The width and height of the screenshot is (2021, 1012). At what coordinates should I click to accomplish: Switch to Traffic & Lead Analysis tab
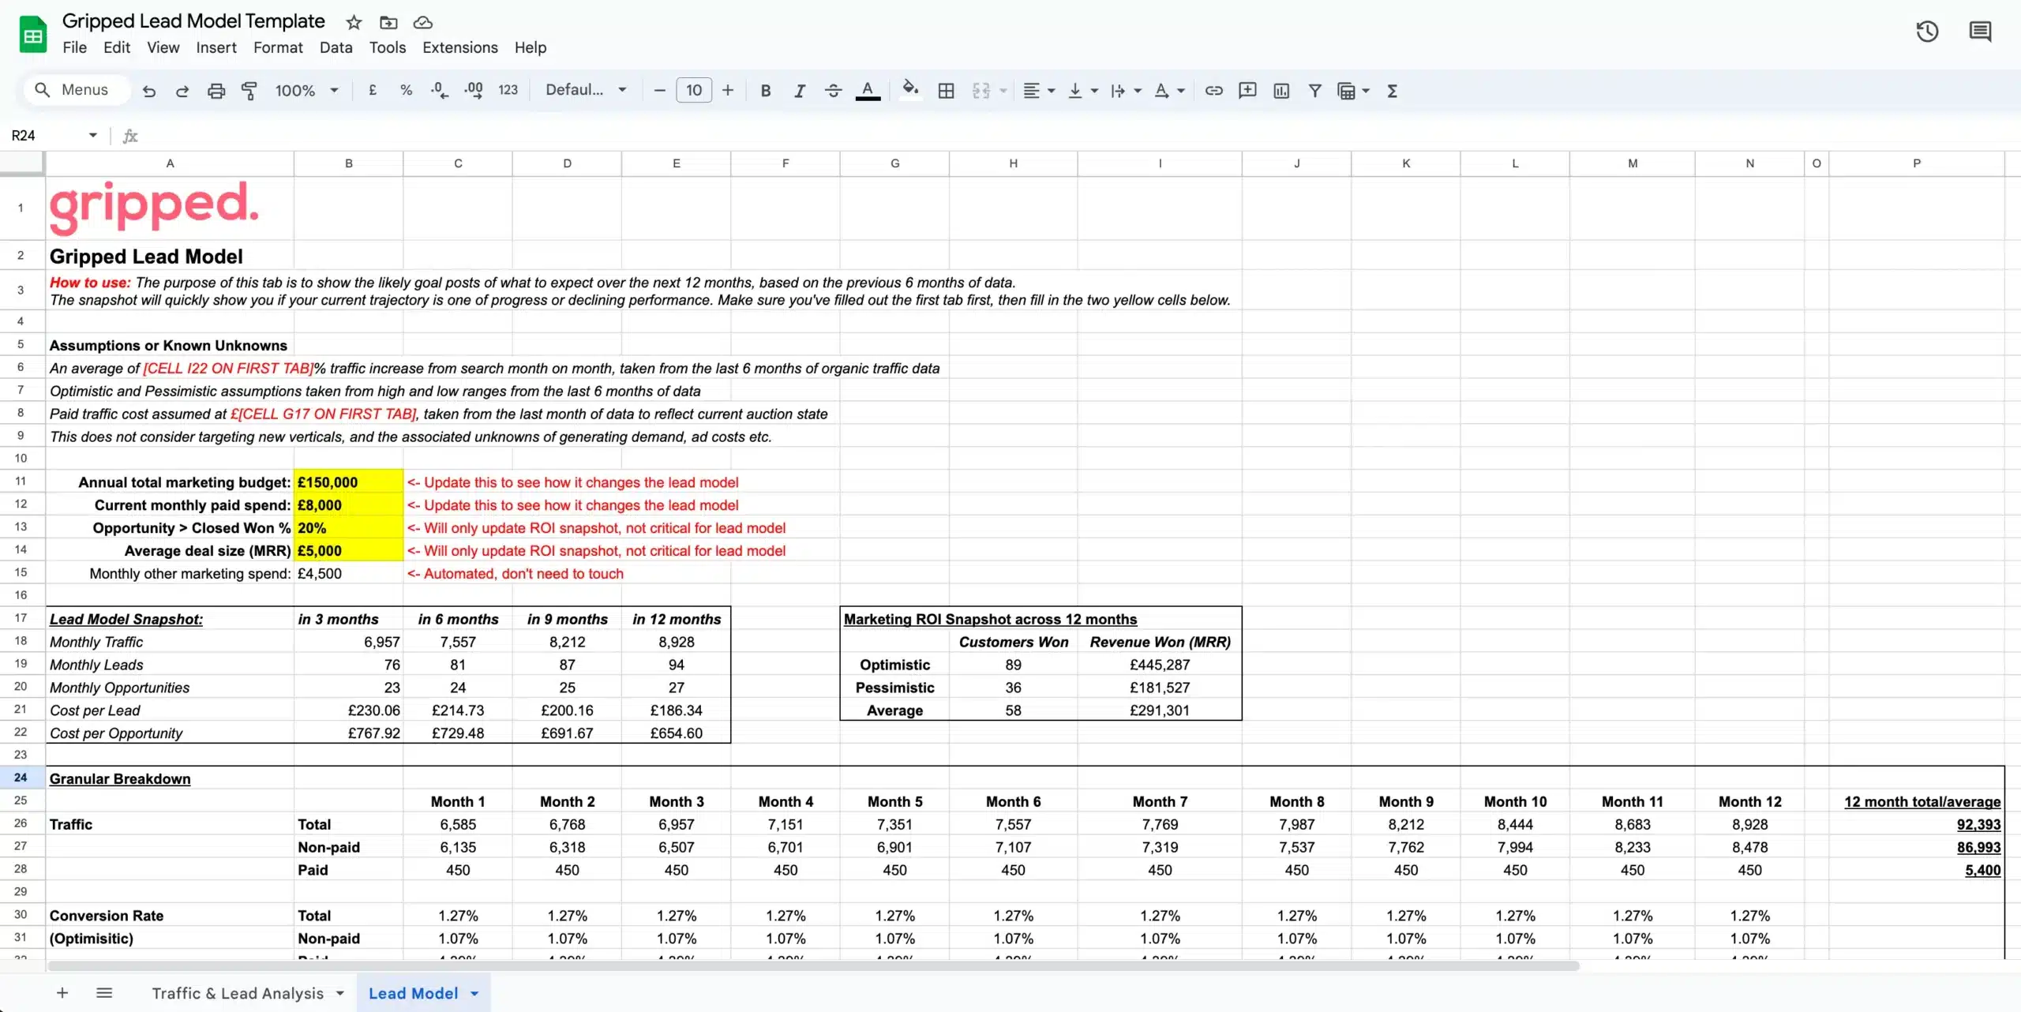point(238,993)
